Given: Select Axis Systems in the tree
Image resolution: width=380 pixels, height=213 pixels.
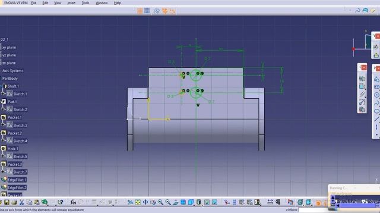Looking at the screenshot, I should (x=13, y=70).
